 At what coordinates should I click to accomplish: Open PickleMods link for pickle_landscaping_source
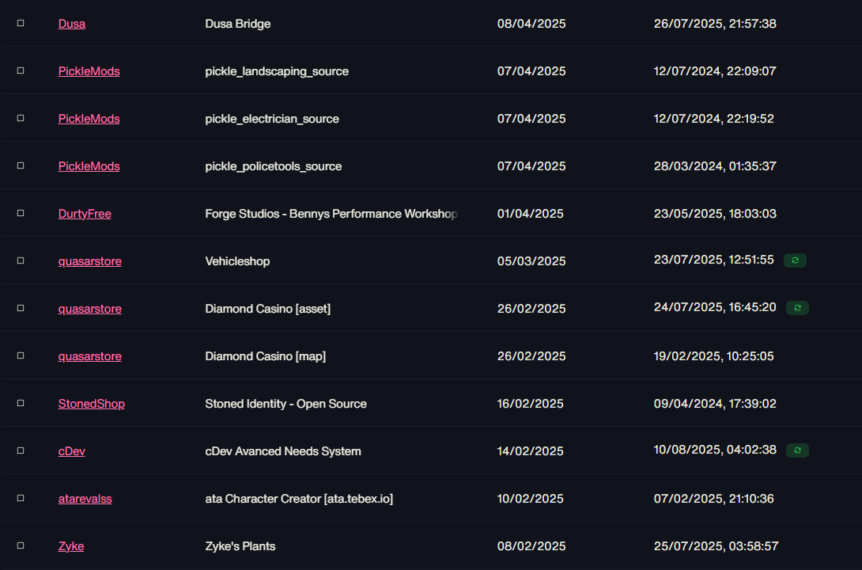[x=89, y=71]
